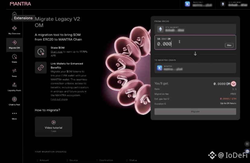Open the 'Find out more' link

pos(59,99)
